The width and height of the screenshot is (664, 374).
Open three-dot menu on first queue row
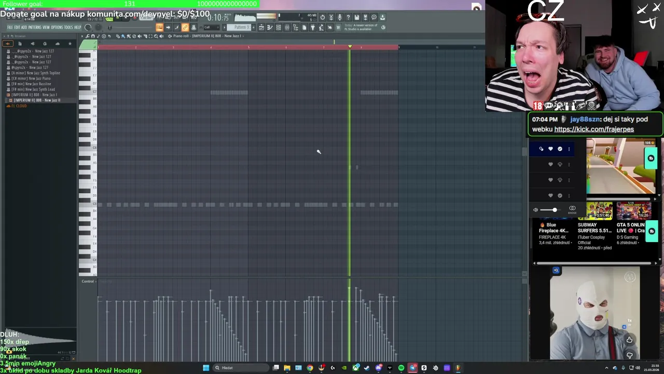569,149
